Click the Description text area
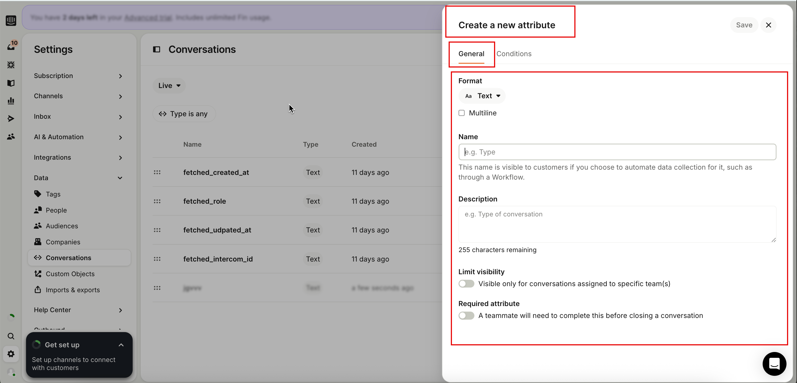 point(617,224)
